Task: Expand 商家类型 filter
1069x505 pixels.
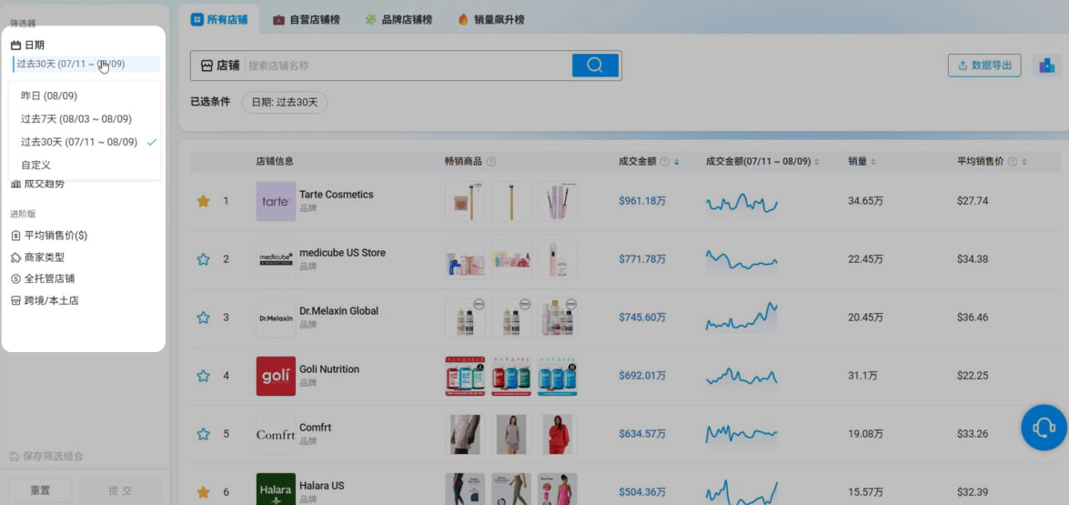Action: point(37,257)
